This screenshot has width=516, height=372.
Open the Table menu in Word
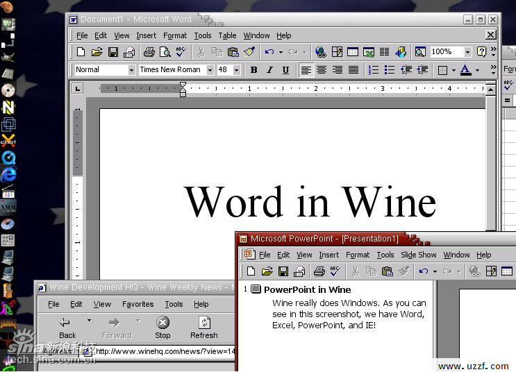[227, 35]
